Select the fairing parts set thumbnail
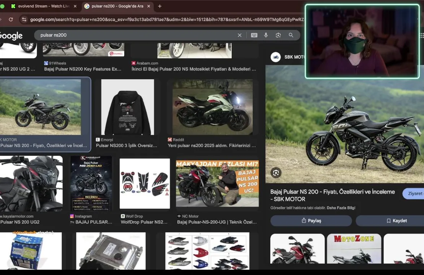The height and width of the screenshot is (275, 424). pos(207,251)
